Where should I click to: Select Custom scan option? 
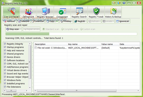tap(88, 29)
